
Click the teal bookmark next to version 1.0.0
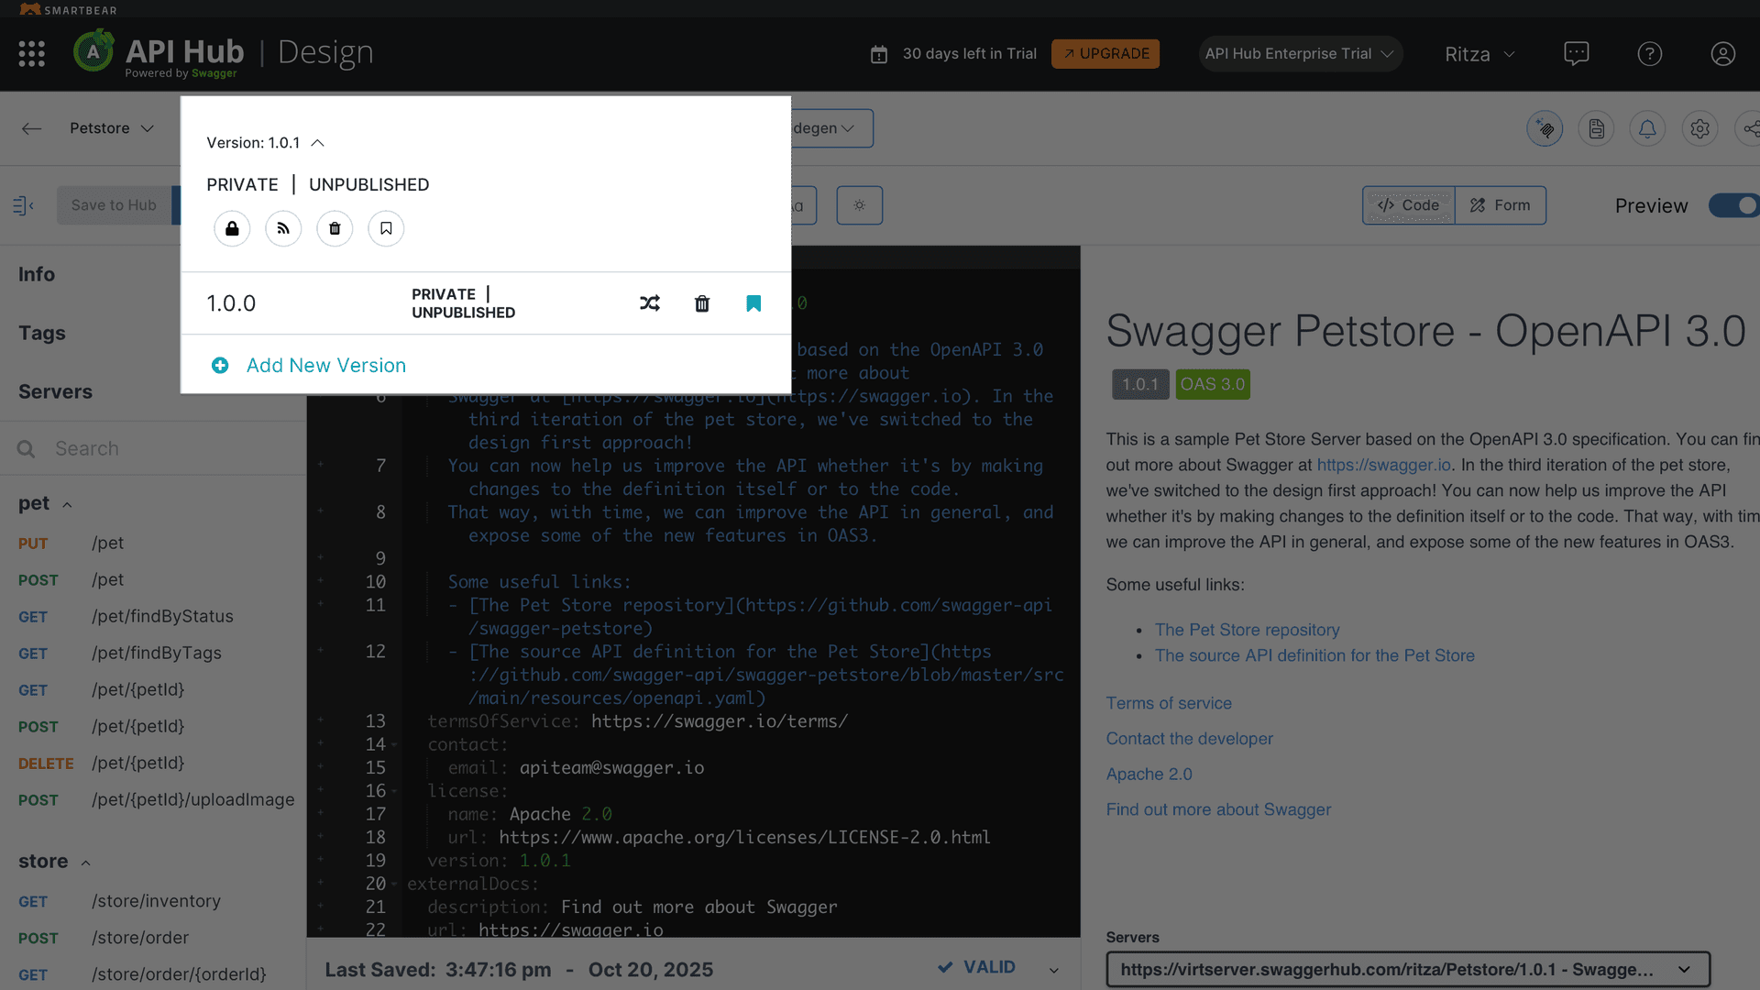pyautogui.click(x=753, y=302)
